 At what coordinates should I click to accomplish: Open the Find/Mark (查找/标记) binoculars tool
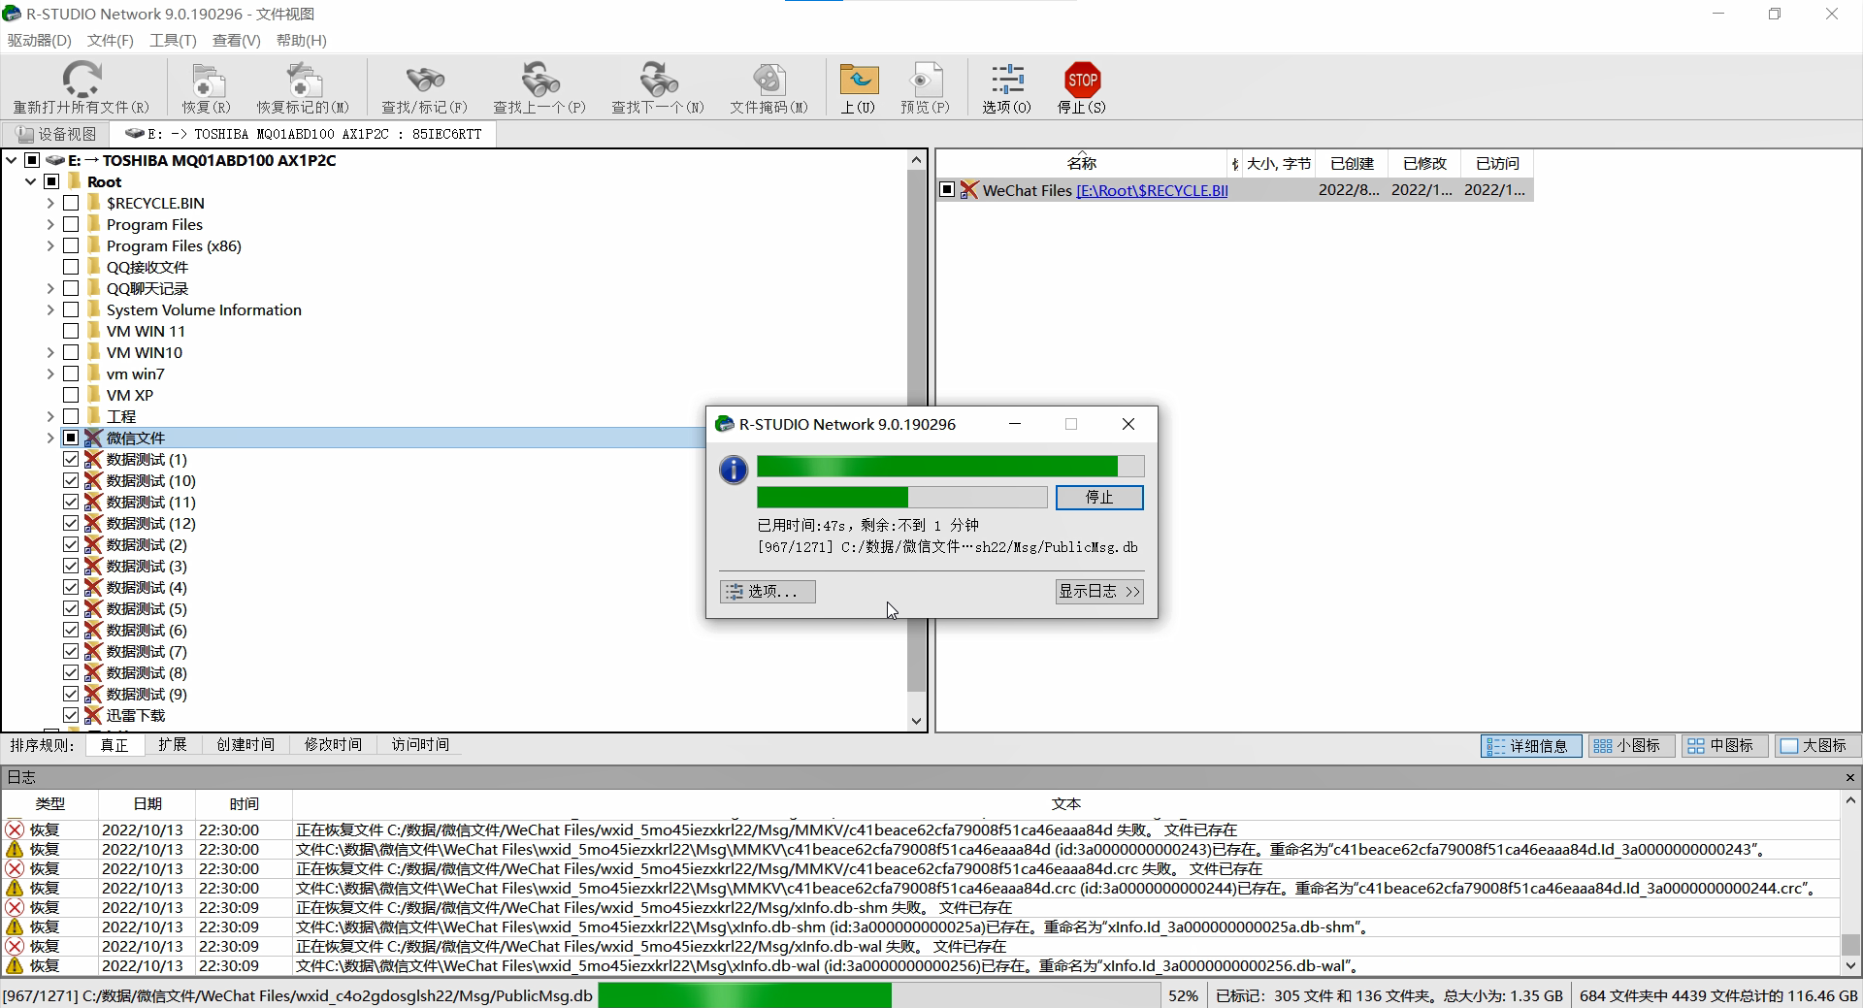pos(424,80)
